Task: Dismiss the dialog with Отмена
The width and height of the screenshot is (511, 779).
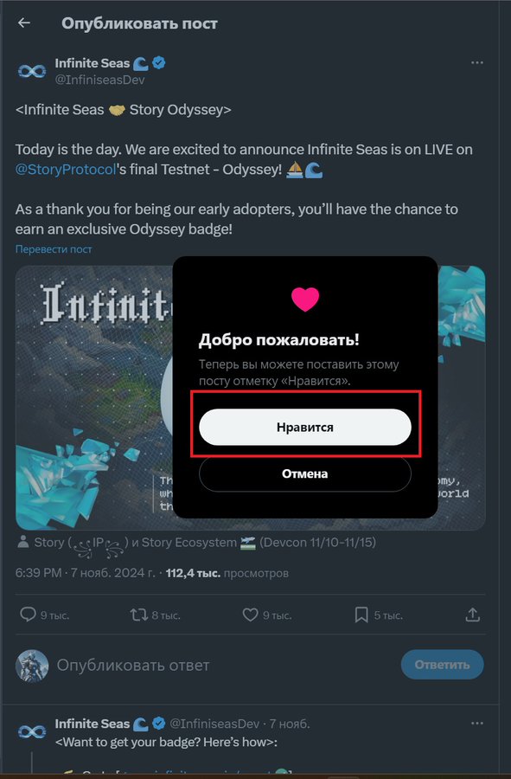Action: (x=305, y=473)
